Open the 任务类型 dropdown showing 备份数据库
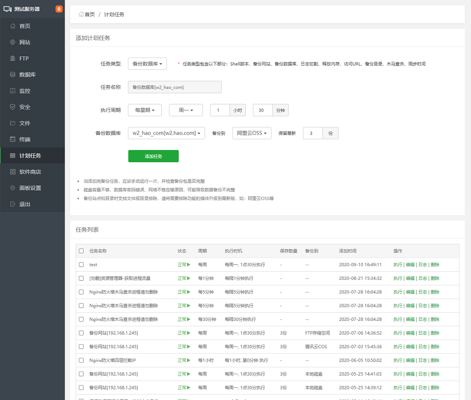Image resolution: width=471 pixels, height=400 pixels. pos(147,64)
